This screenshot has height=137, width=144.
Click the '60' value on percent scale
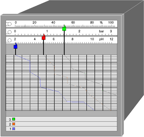click(x=73, y=23)
